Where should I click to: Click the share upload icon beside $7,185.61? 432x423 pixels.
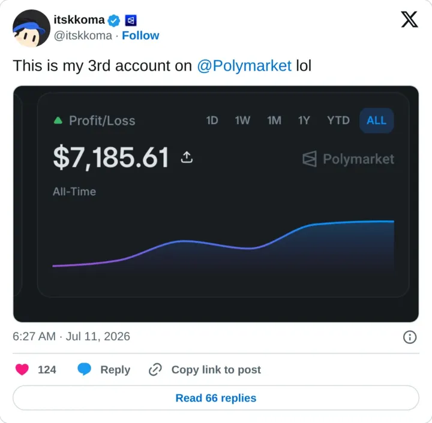pyautogui.click(x=187, y=158)
